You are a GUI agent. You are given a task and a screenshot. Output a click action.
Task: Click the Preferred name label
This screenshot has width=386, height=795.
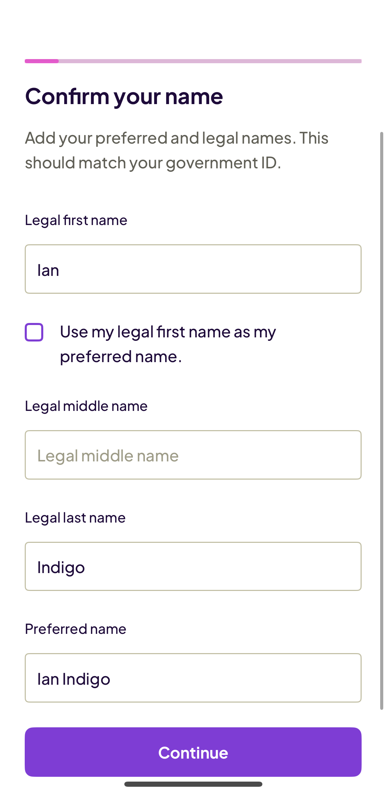tap(75, 629)
